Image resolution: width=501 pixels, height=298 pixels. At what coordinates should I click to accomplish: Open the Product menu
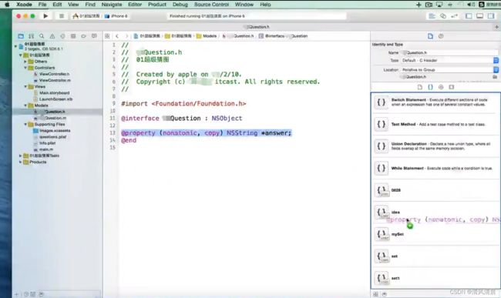click(157, 5)
